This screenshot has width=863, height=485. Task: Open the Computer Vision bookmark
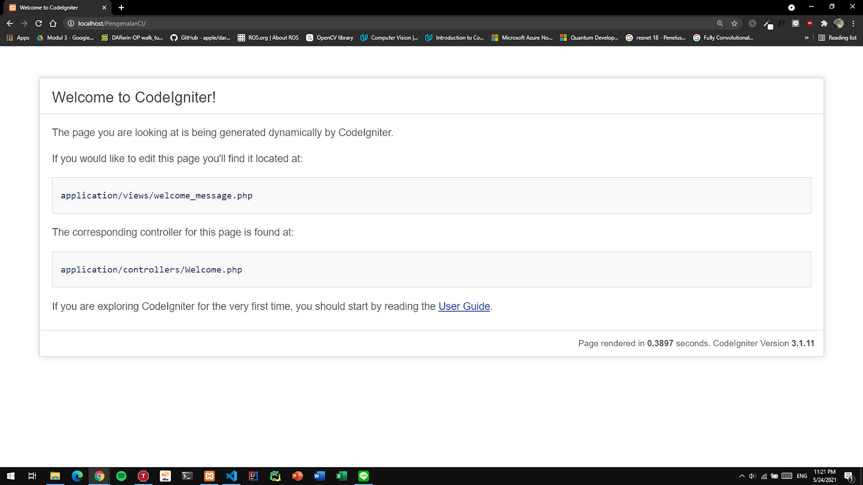coord(389,38)
